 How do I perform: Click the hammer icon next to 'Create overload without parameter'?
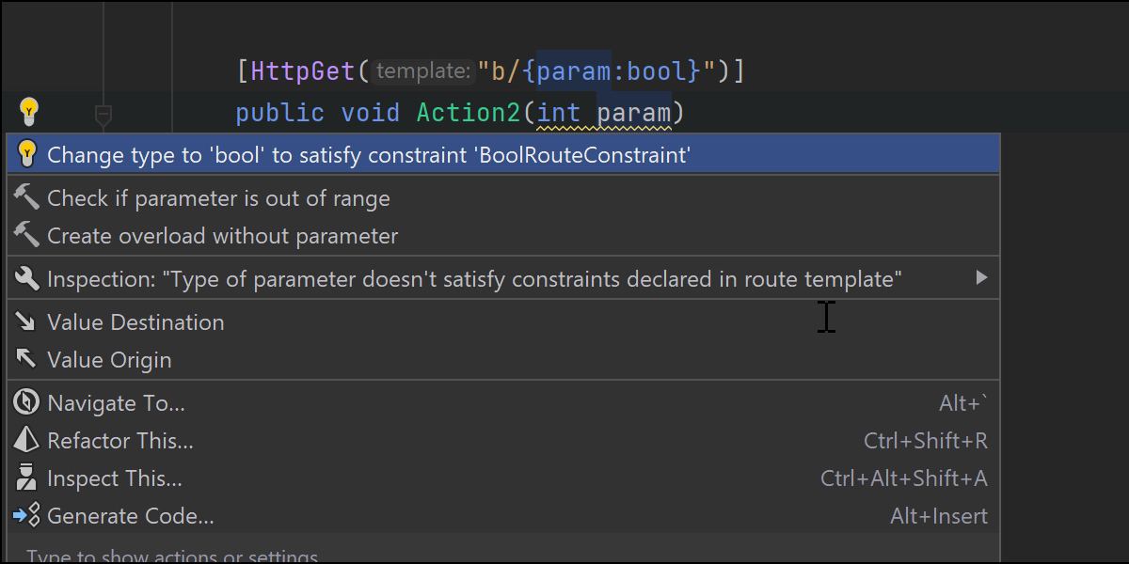click(x=26, y=235)
